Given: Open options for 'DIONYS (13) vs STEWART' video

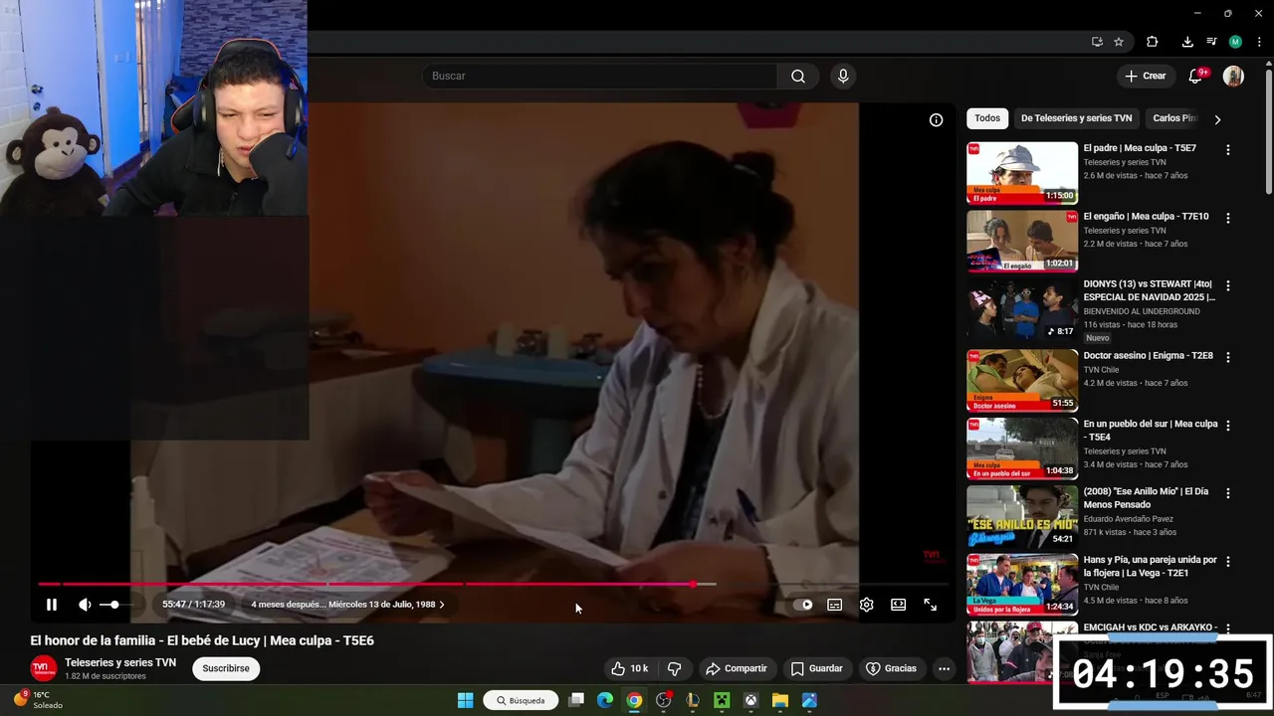Looking at the screenshot, I should point(1227,285).
